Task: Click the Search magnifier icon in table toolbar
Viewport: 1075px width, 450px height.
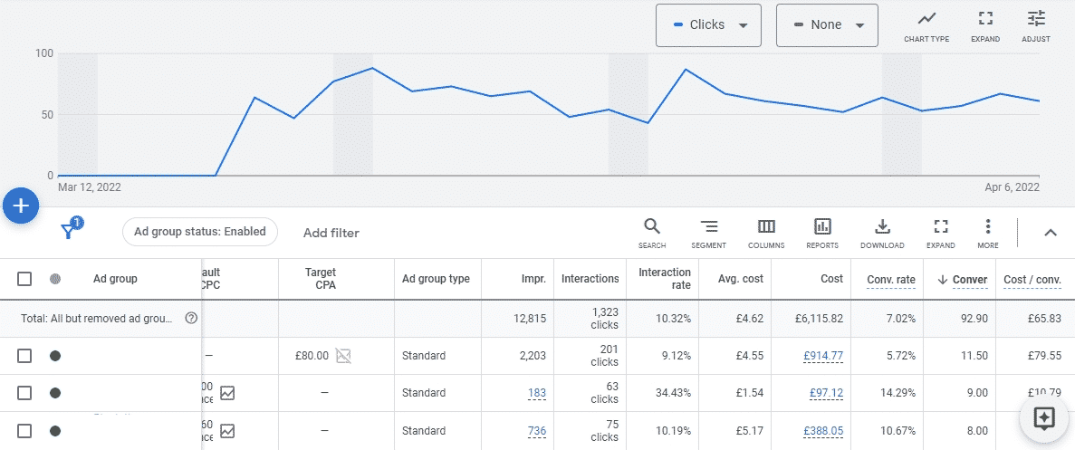Action: [651, 233]
